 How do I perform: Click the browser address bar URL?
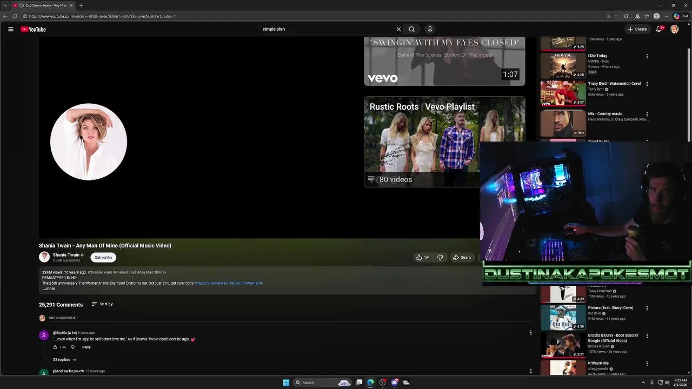click(102, 16)
